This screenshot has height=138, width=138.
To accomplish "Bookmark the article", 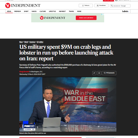I will [99, 73].
